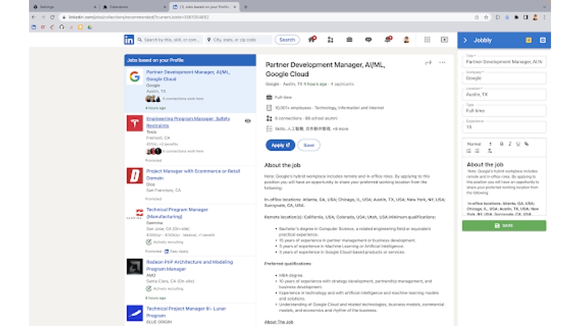
Task: Open Radeon PnP Architecture and Modeling job
Action: 190,265
